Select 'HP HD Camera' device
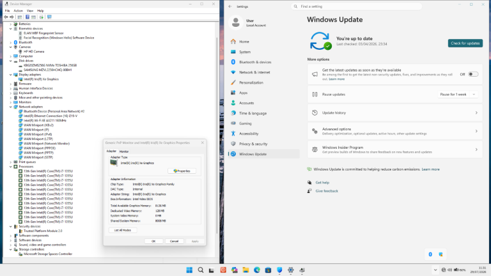491x276 pixels. 34,52
